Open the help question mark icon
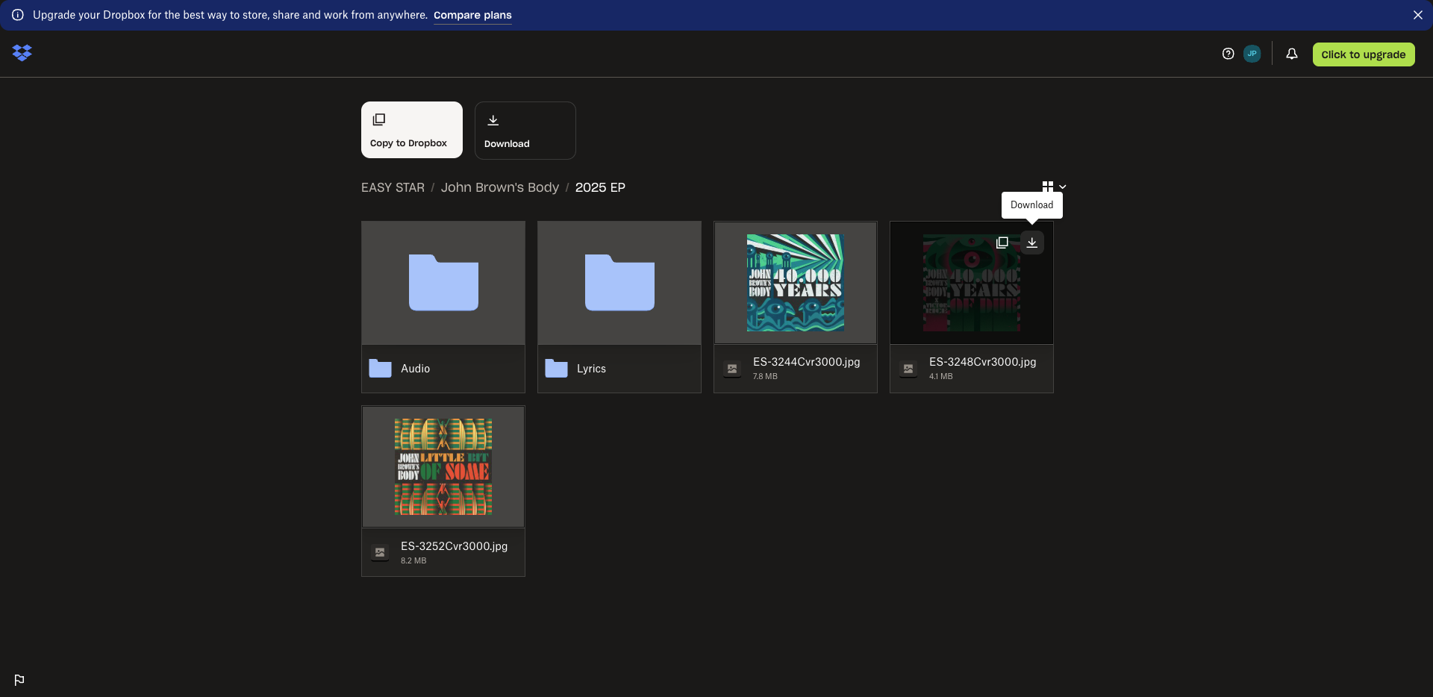Viewport: 1433px width, 697px height. [x=1228, y=54]
